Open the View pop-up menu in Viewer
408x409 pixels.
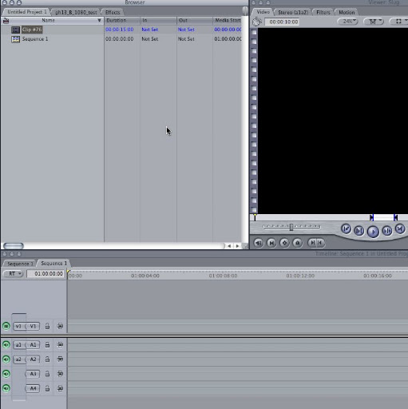[x=374, y=22]
